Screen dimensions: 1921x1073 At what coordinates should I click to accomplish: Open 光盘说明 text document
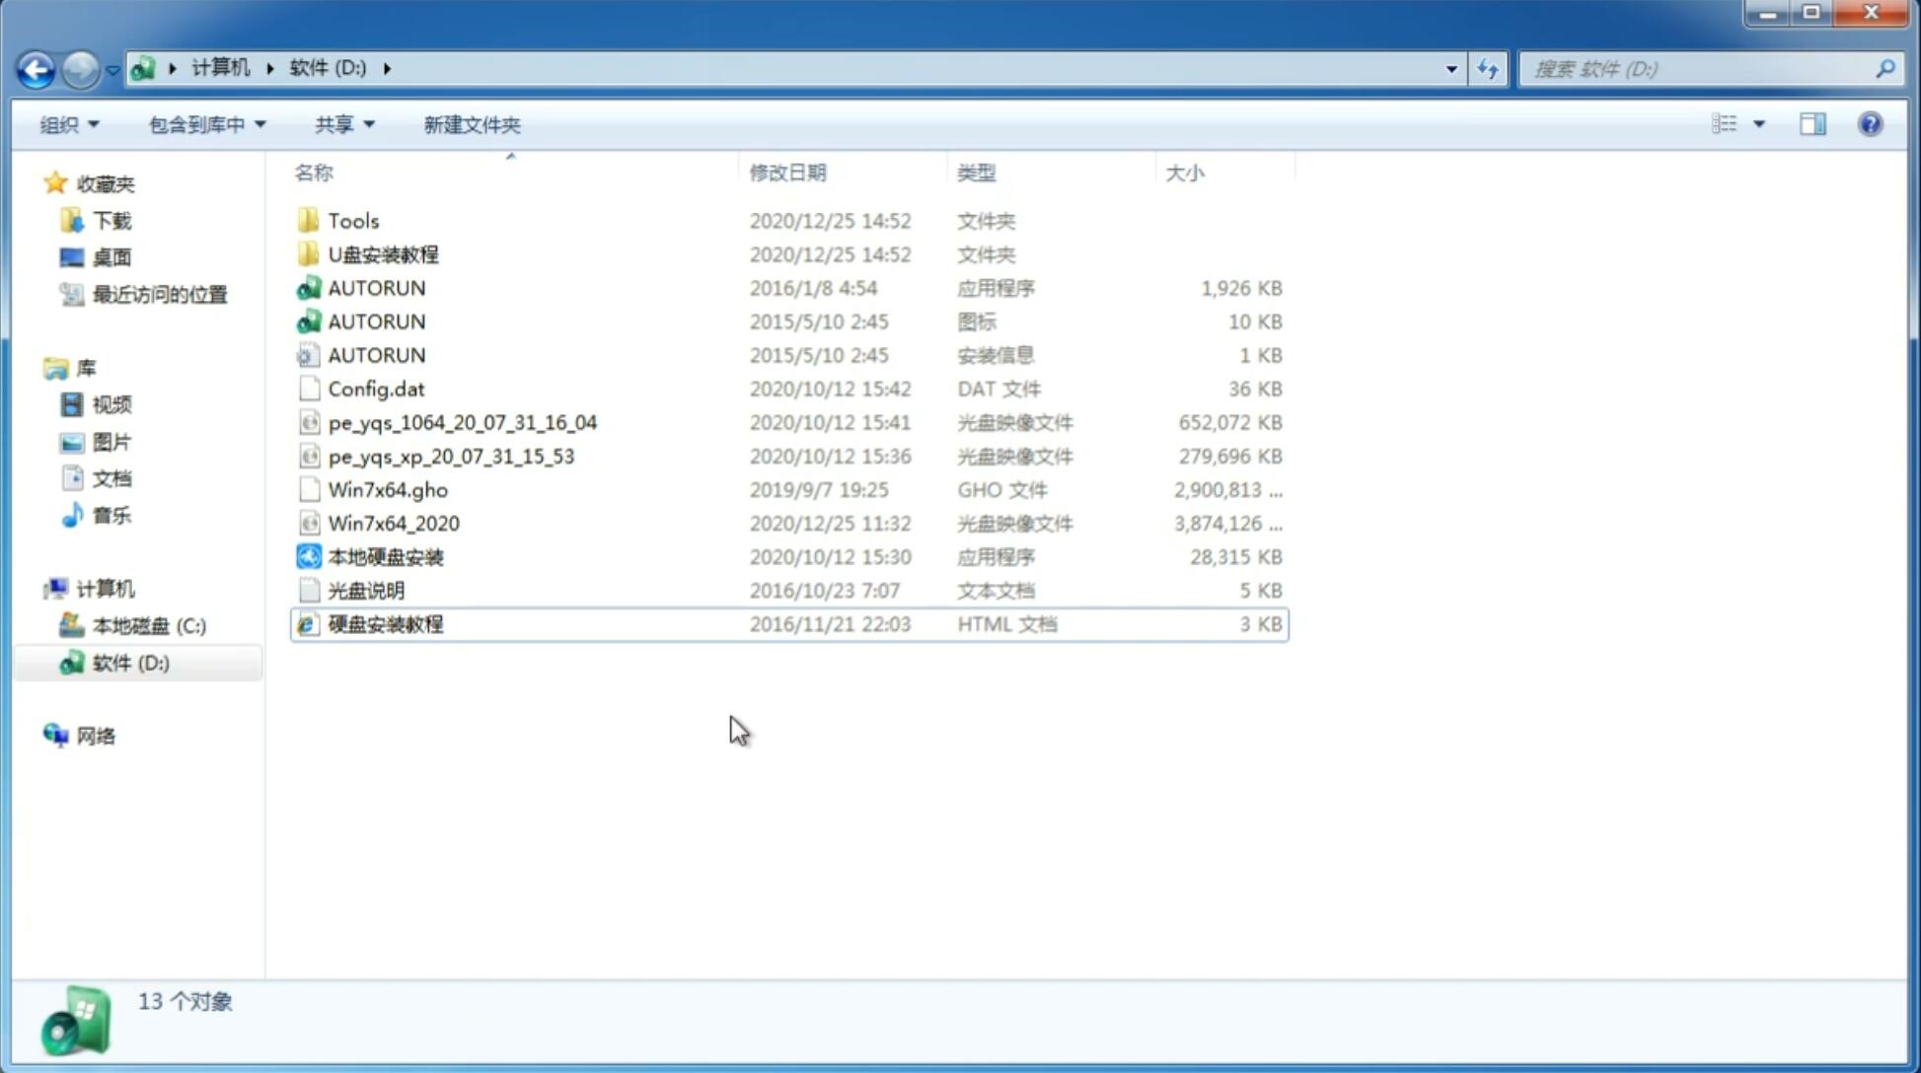[365, 591]
